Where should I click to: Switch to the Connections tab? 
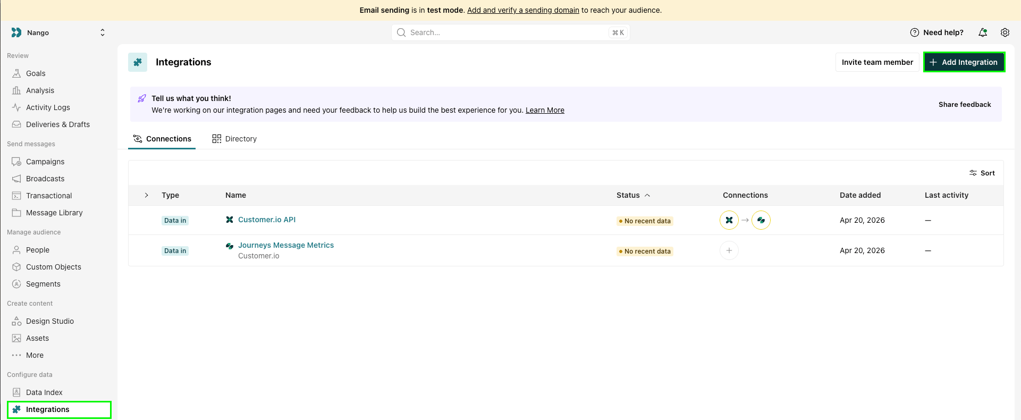pyautogui.click(x=162, y=139)
